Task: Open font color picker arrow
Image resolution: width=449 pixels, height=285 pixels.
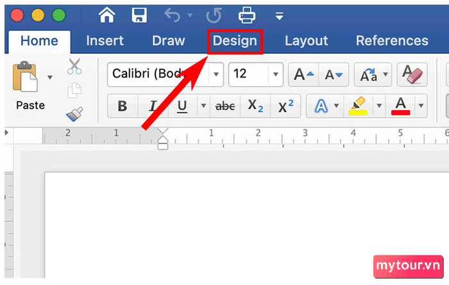Action: (421, 106)
